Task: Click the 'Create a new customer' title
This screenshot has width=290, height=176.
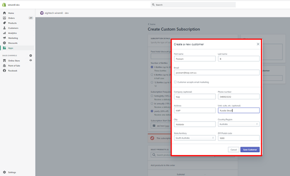Action: 189,44
